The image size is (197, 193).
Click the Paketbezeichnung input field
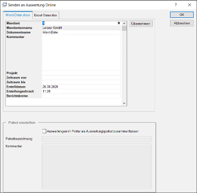(97, 139)
